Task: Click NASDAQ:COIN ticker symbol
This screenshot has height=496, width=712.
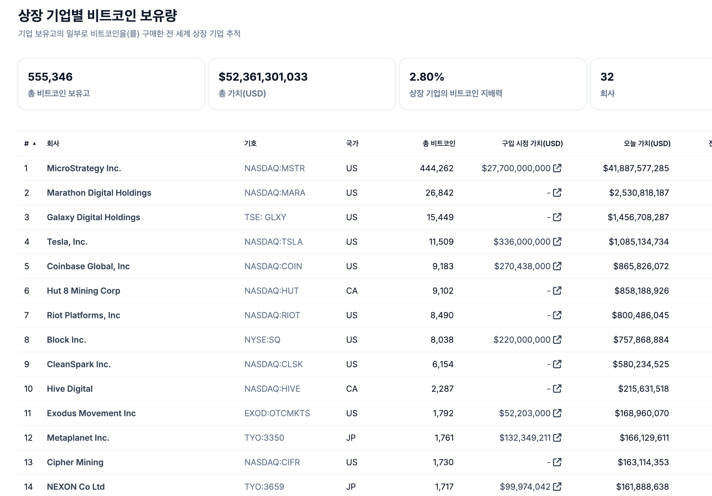Action: pos(273,266)
